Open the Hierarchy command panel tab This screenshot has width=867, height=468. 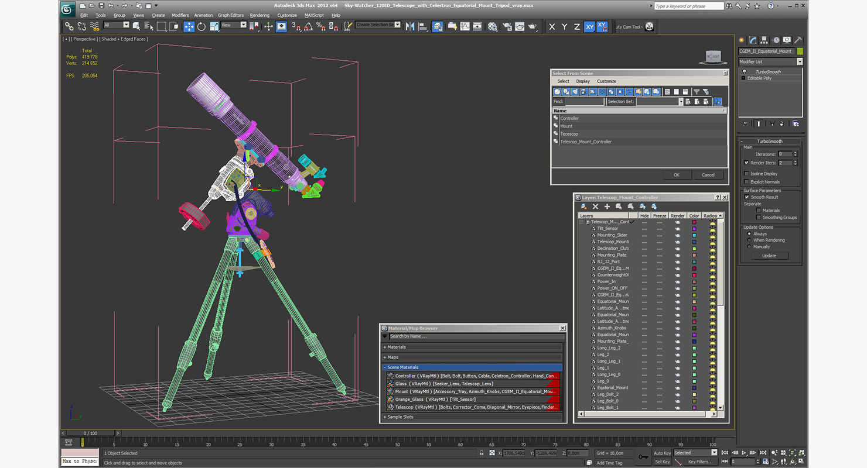tap(764, 40)
